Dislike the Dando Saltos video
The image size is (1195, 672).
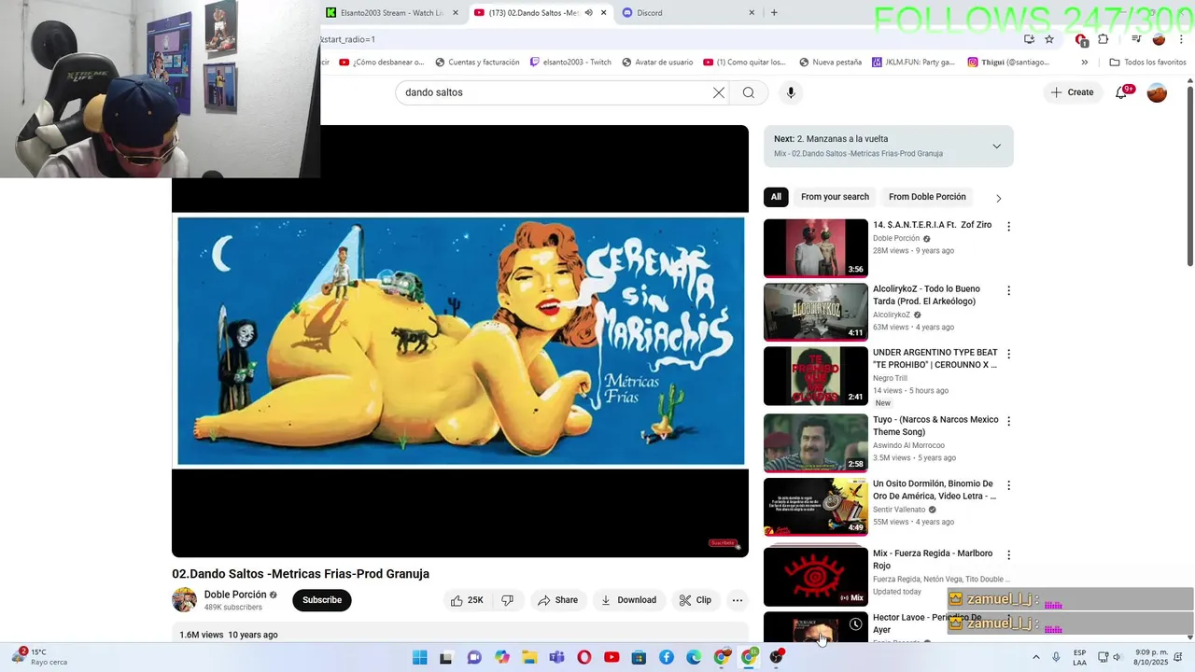[507, 600]
